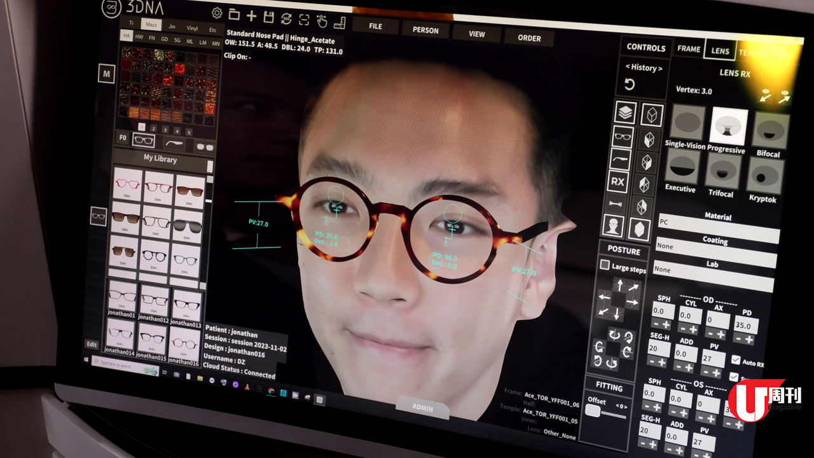Viewport: 814px width, 458px height.
Task: Decrease OD PD with its minus button
Action: pyautogui.click(x=737, y=338)
